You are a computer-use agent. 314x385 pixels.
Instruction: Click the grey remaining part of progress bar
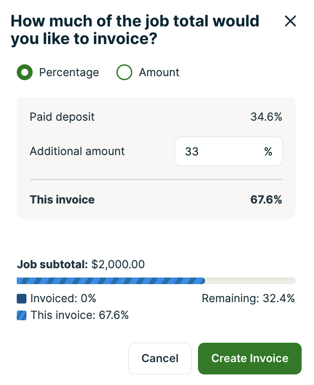(x=250, y=281)
